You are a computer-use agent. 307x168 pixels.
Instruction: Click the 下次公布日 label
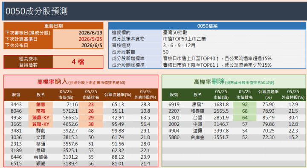tap(17, 46)
